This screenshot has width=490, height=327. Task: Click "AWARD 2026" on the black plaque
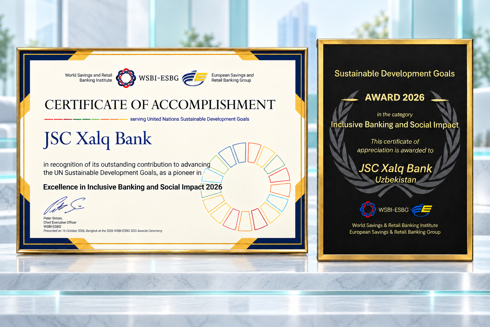point(395,97)
